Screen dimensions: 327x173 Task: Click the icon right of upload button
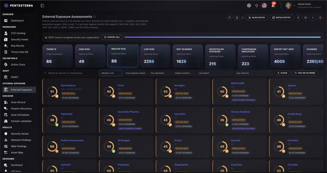(305, 18)
